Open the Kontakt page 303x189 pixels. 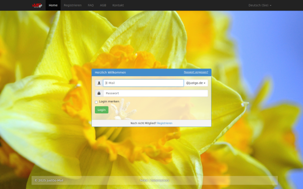(118, 5)
